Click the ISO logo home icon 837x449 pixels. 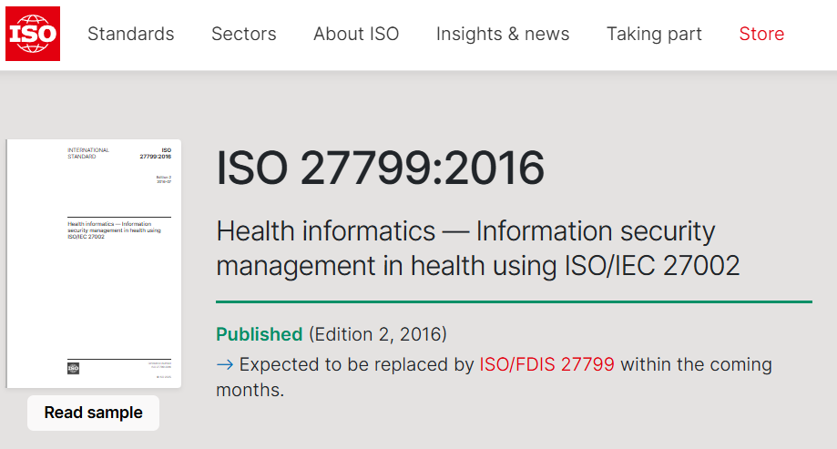pos(33,34)
